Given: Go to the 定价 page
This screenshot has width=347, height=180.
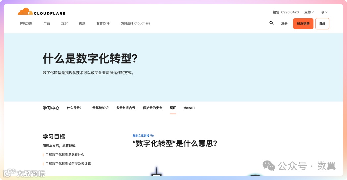Looking at the screenshot, I should pos(64,23).
